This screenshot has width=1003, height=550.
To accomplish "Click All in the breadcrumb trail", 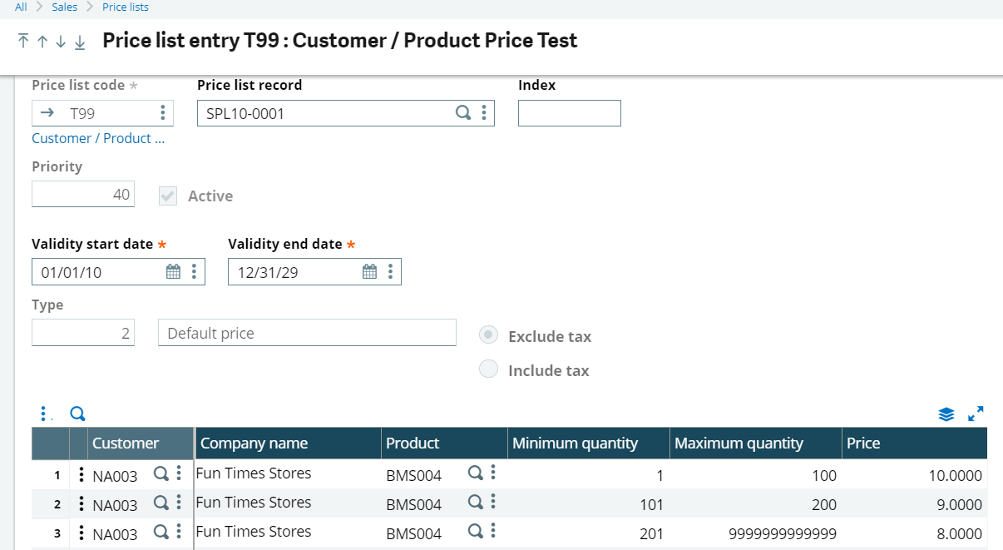I will (20, 7).
